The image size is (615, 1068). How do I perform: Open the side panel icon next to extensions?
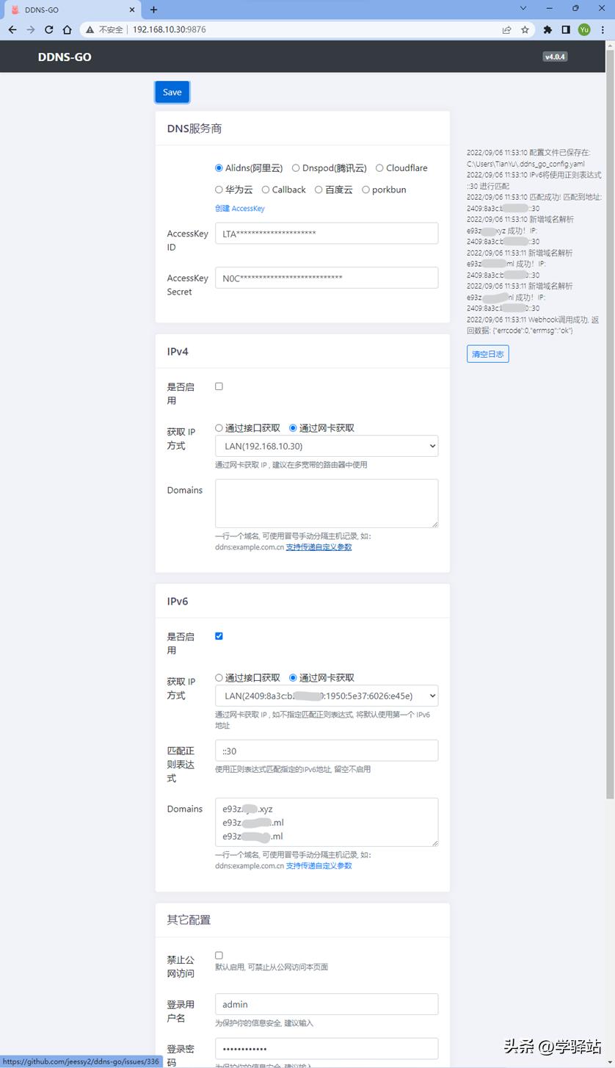(566, 31)
